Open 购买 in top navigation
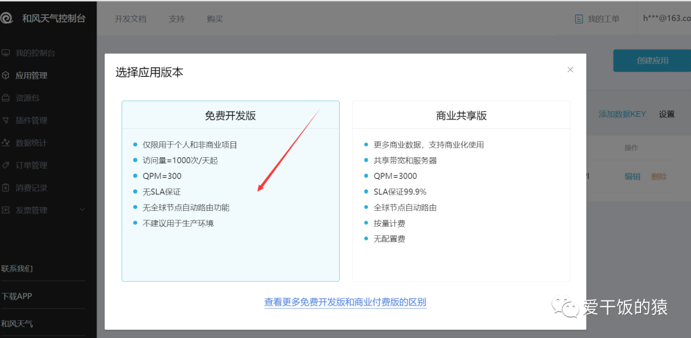 [215, 19]
